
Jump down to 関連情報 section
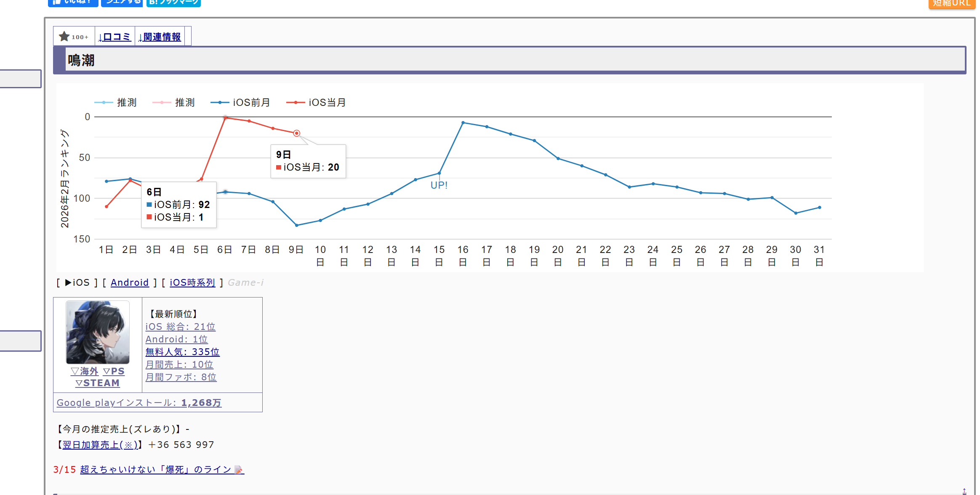[x=160, y=37]
